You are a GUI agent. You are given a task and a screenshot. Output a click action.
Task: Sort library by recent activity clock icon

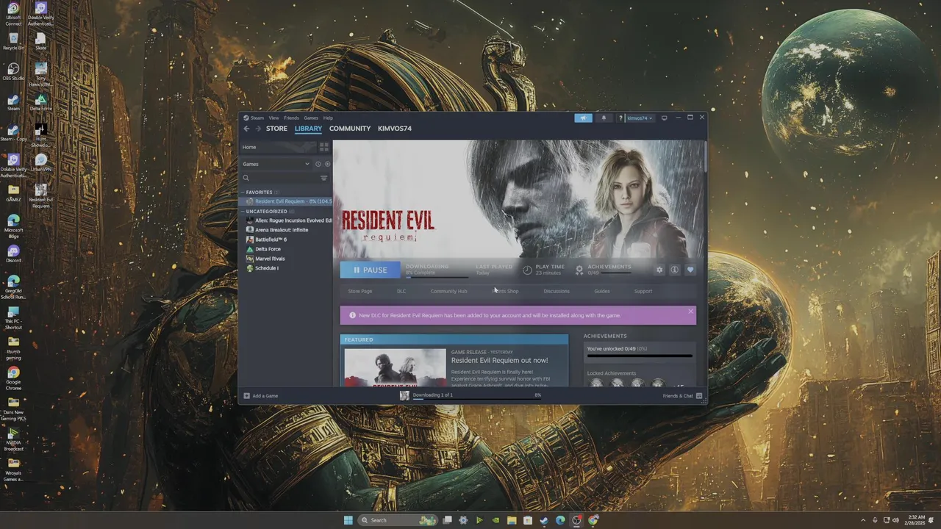click(x=318, y=164)
